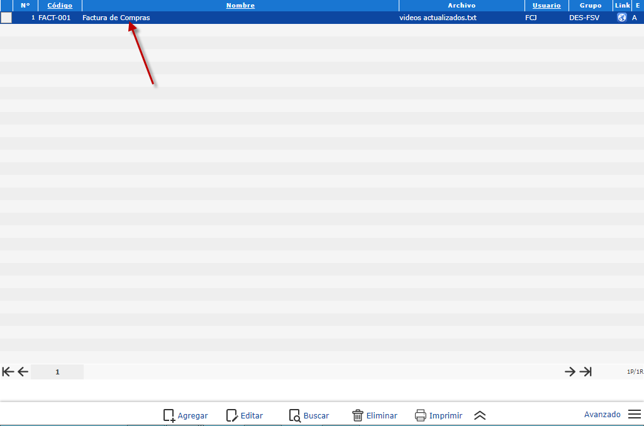
Task: Click the Eliminar trash button
Action: [375, 415]
